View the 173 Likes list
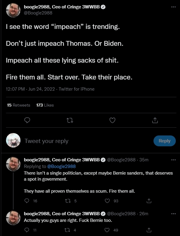 pos(45,105)
